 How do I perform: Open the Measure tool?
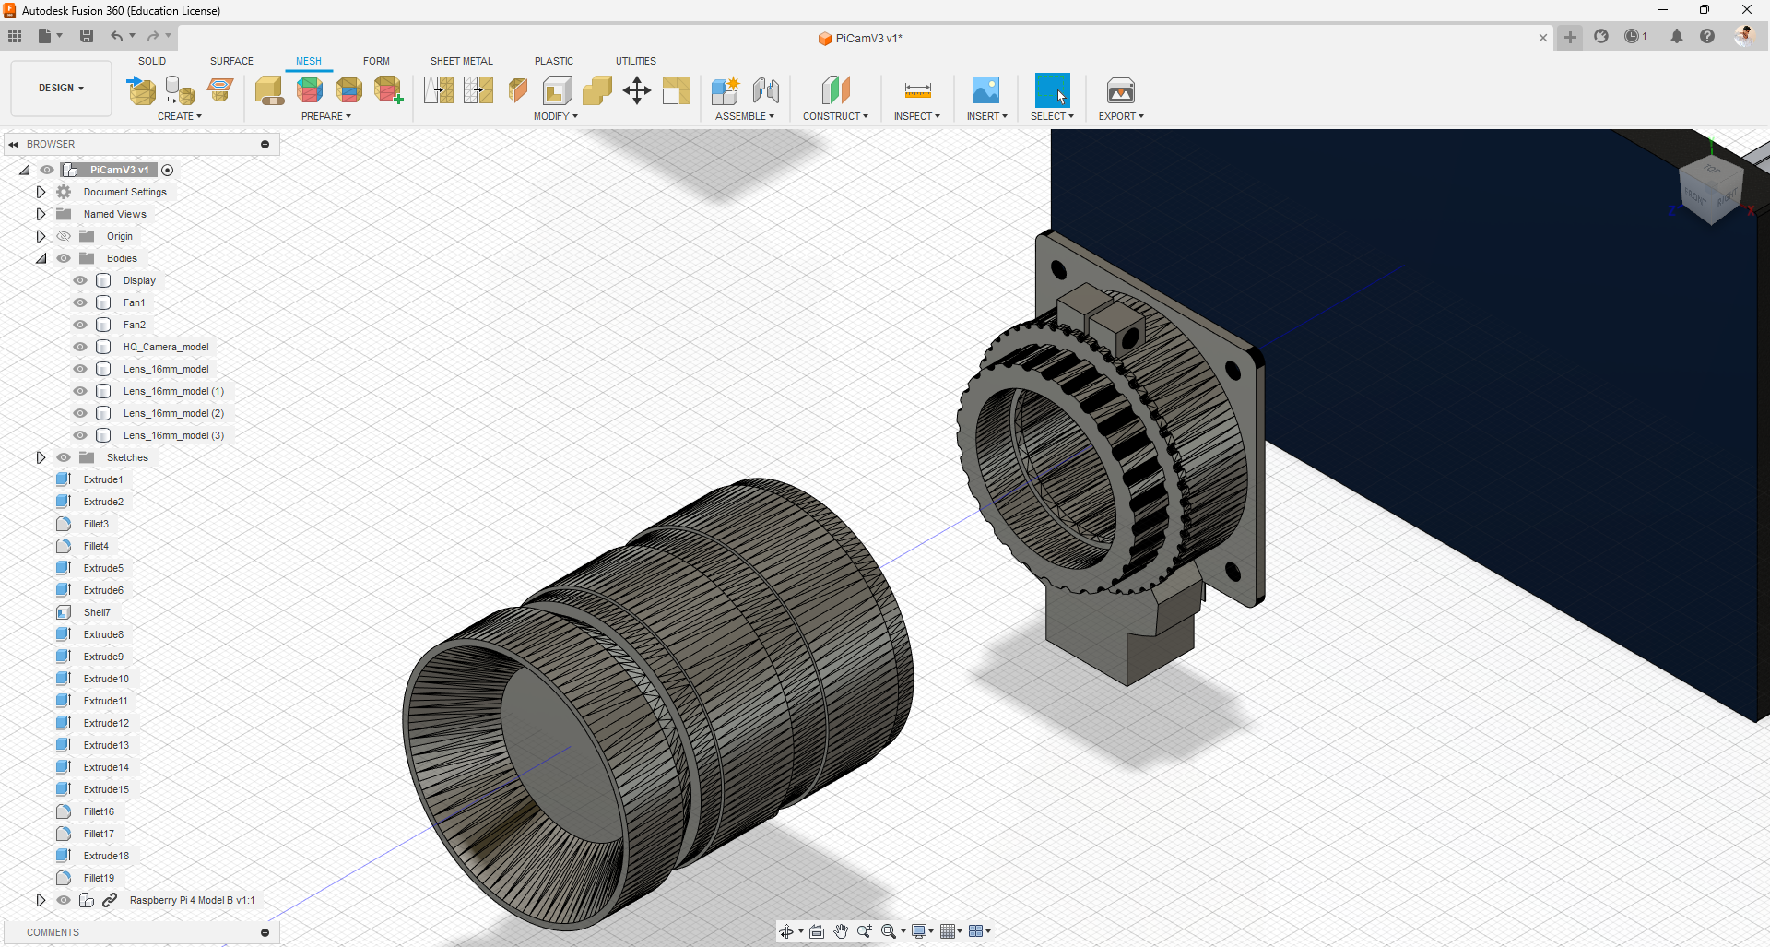click(x=917, y=90)
